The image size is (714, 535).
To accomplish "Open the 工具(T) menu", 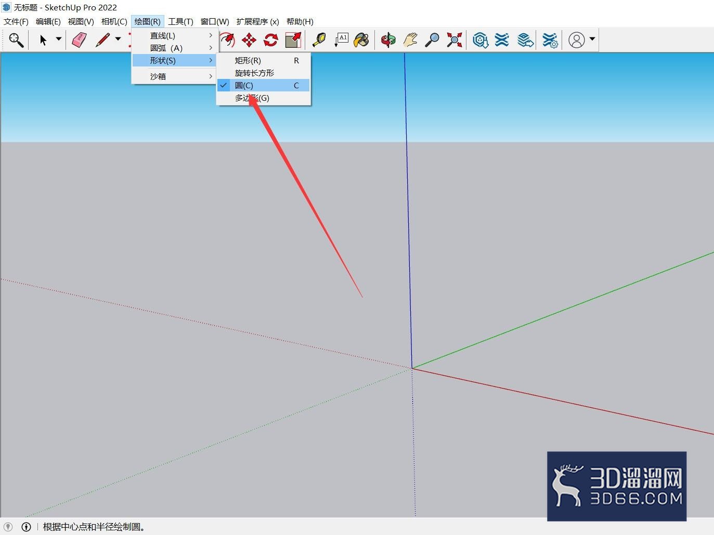I will [x=180, y=21].
